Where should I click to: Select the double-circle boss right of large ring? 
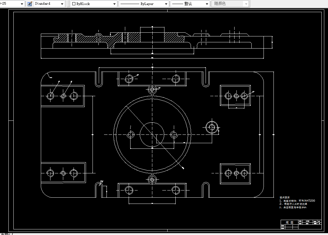(x=212, y=127)
